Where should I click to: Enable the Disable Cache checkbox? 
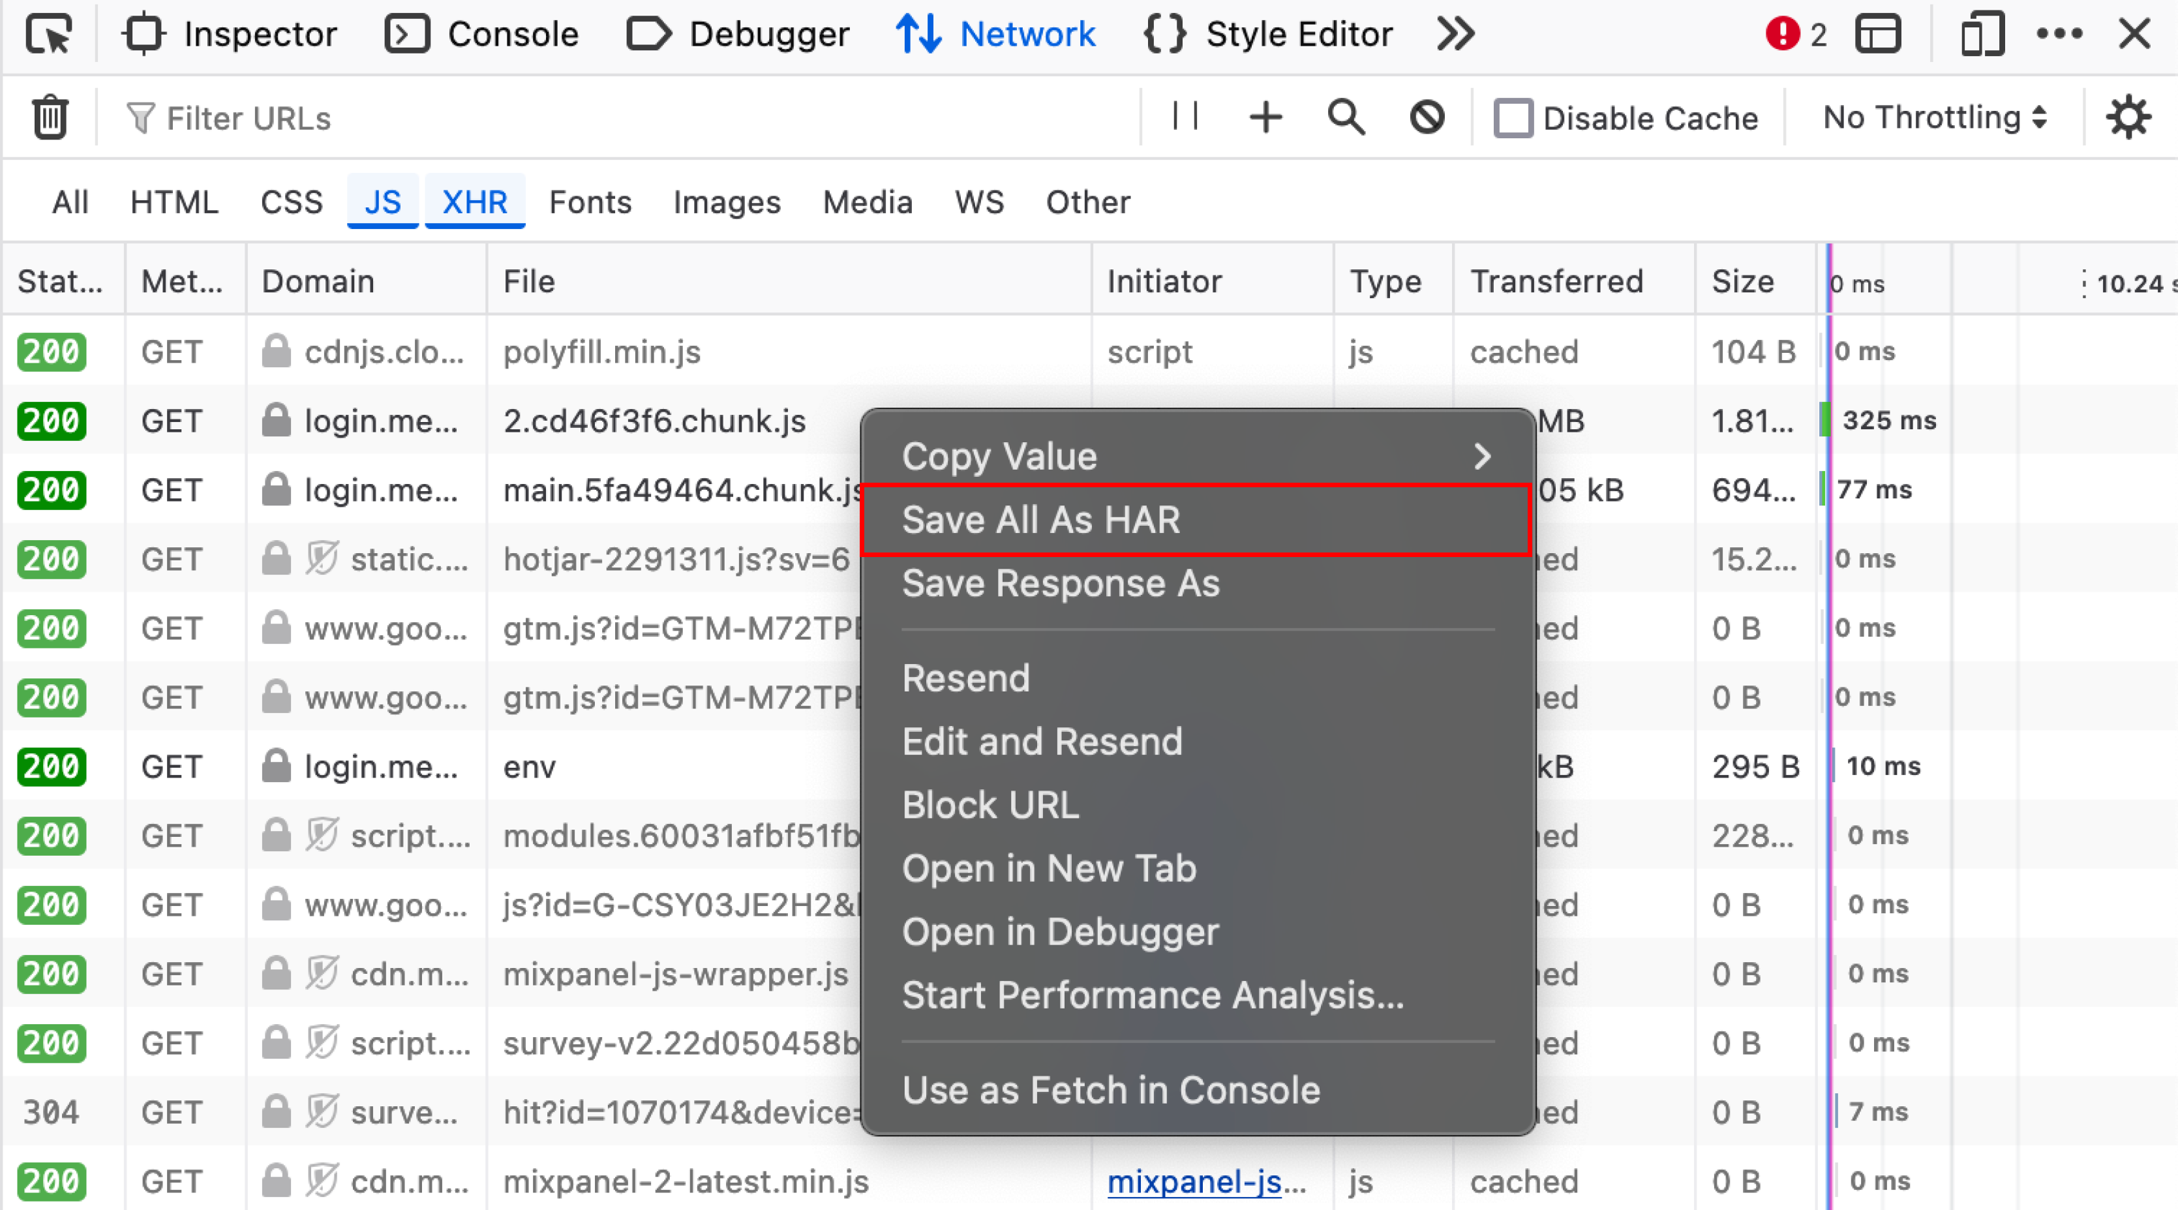1513,118
